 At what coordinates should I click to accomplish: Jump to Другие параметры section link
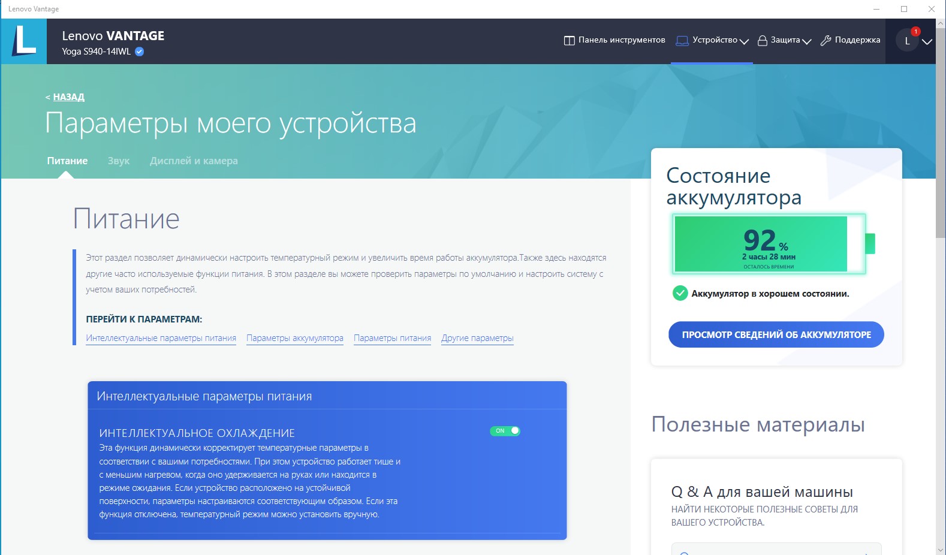(x=477, y=338)
